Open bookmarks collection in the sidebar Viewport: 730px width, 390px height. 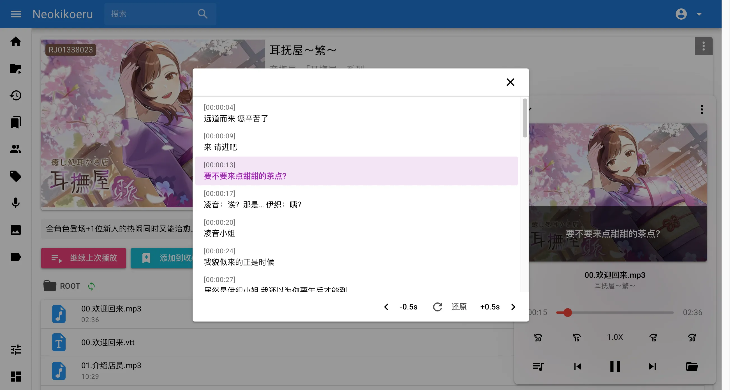[x=16, y=122]
